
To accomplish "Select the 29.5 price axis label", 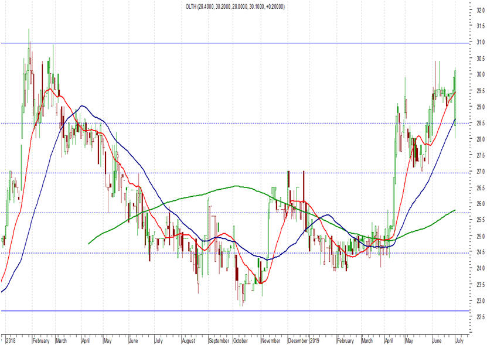I will point(481,91).
